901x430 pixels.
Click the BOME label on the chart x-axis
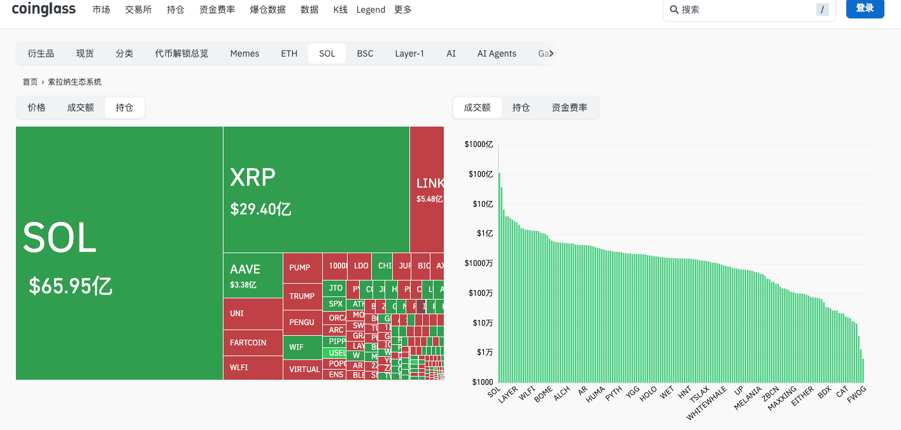click(543, 394)
